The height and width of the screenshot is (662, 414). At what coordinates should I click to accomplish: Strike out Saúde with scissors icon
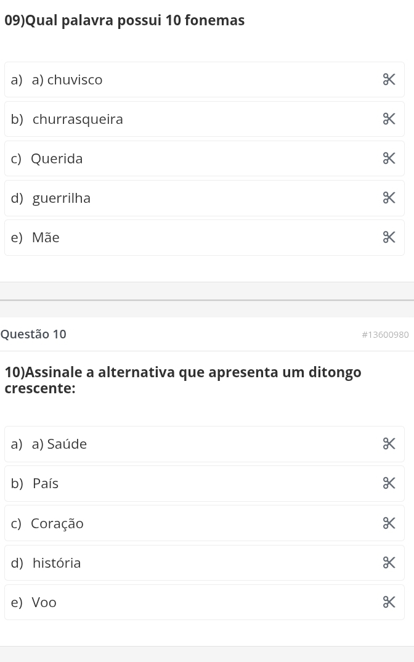(389, 444)
